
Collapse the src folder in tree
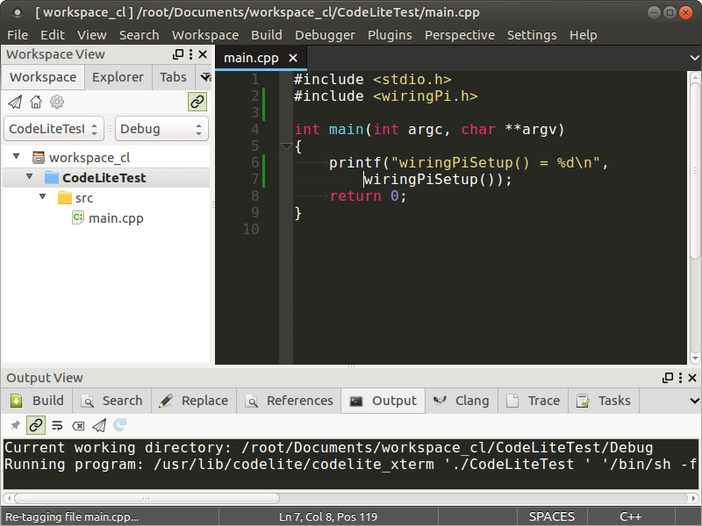[42, 196]
